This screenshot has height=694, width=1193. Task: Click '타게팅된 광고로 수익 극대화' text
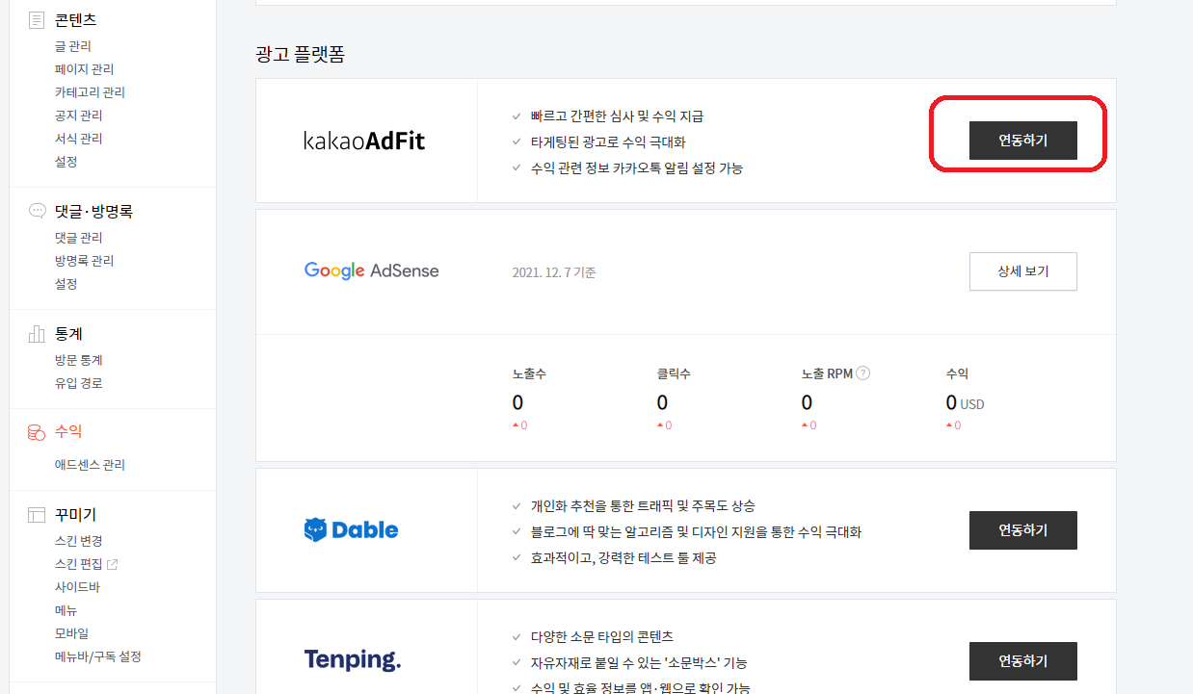point(608,141)
